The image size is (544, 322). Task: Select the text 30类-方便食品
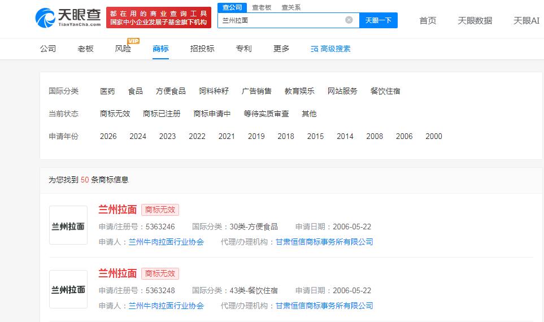(254, 227)
